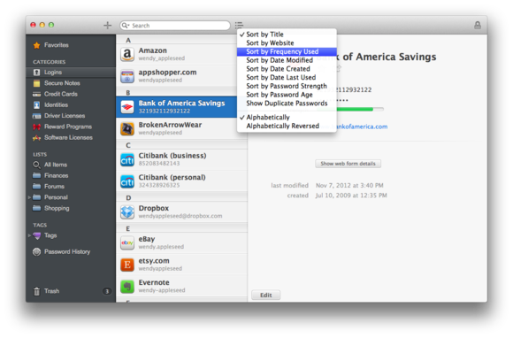The image size is (513, 338).
Task: Click the password strength bar
Action: click(x=360, y=110)
